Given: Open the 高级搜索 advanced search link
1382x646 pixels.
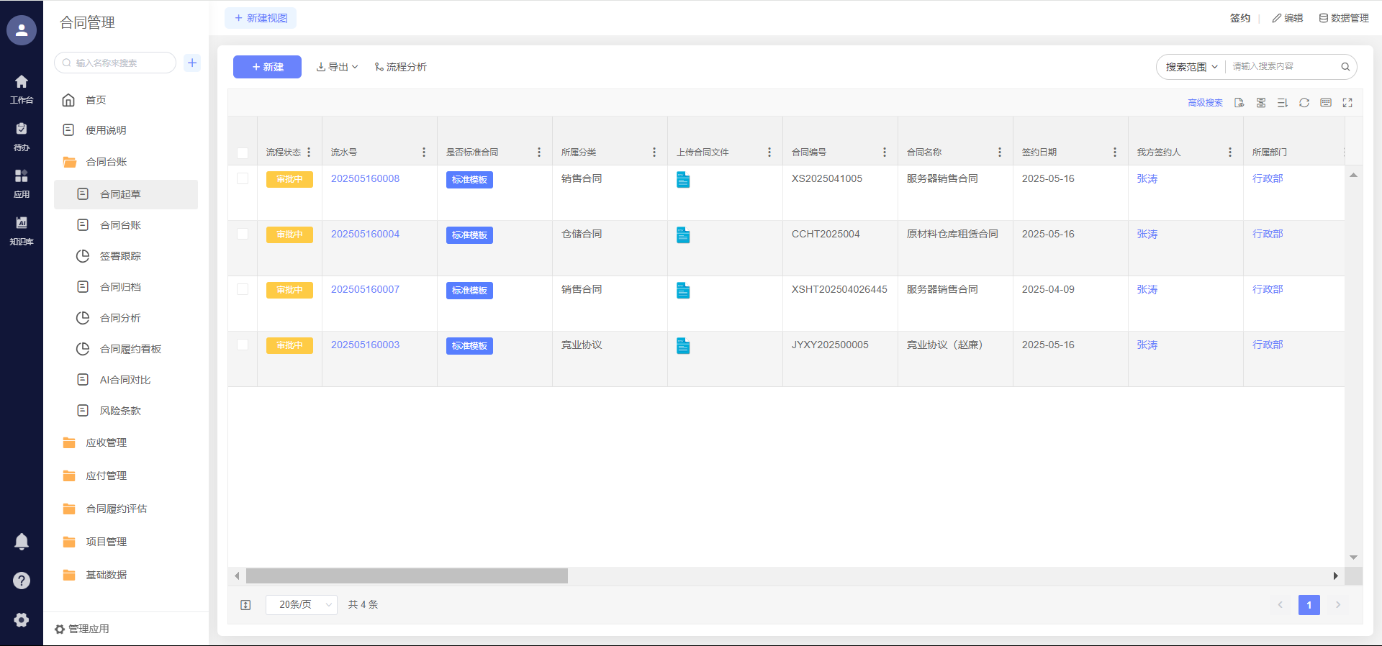Looking at the screenshot, I should coord(1205,103).
